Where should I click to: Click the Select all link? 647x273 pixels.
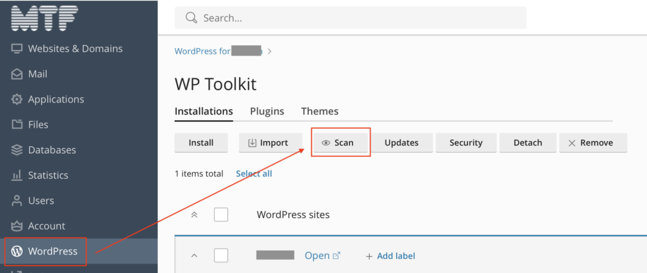[x=254, y=173]
